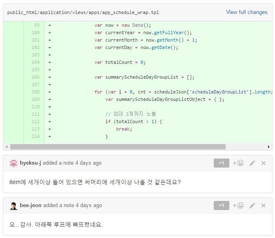Add emoji reaction to hyeksu-j's note

pyautogui.click(x=238, y=163)
